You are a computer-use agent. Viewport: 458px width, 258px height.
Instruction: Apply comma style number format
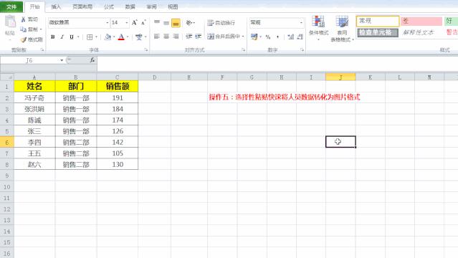point(277,37)
